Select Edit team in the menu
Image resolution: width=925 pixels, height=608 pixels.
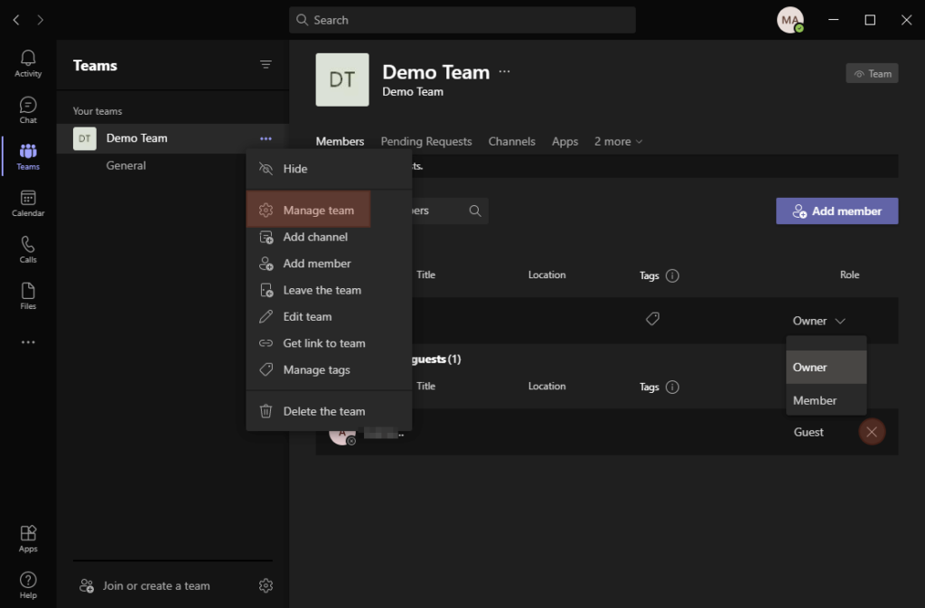[x=329, y=317]
